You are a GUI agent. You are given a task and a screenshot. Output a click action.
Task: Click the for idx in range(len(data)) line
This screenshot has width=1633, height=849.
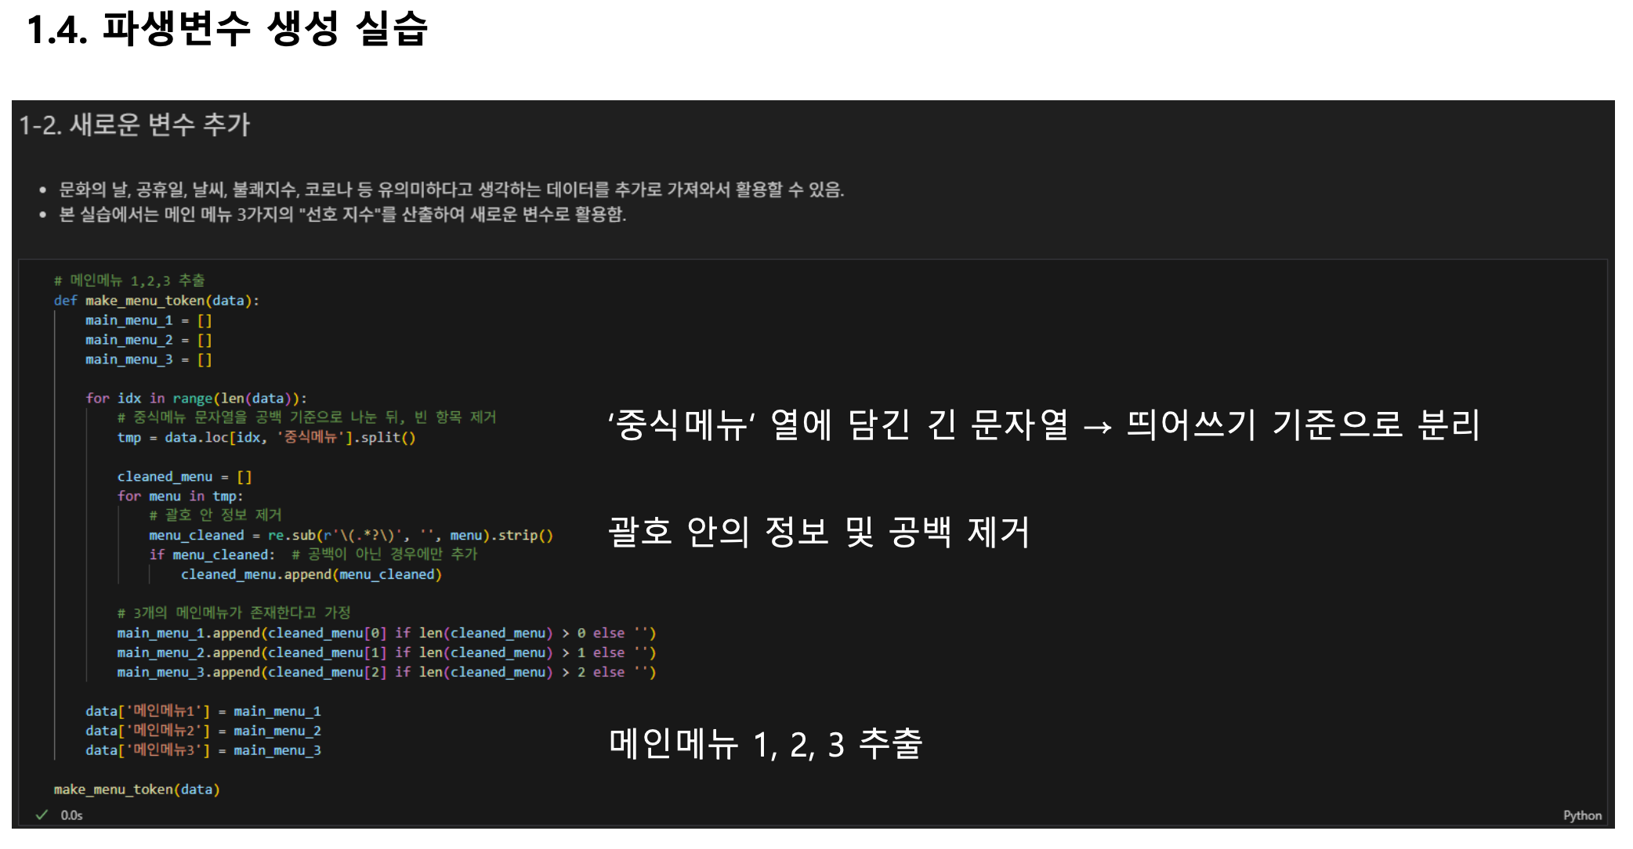(x=196, y=398)
